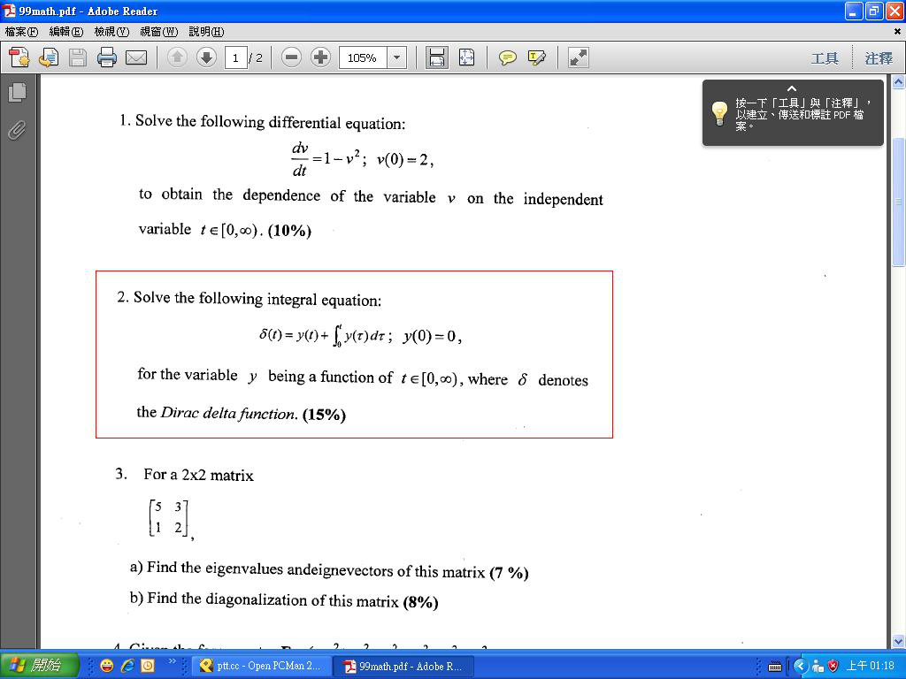
Task: Expand hidden tray icons arrow
Action: 800,667
